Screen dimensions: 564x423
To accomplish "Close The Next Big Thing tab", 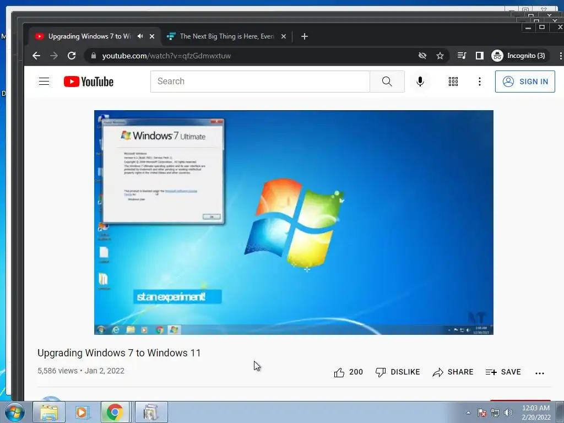I will pos(284,36).
